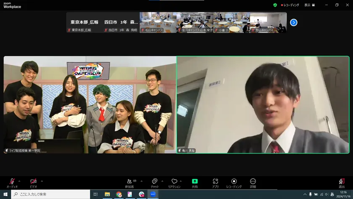Toggle the レコーディング record button in toolbar
Screen dimensions: 353x199
pyautogui.click(x=234, y=182)
